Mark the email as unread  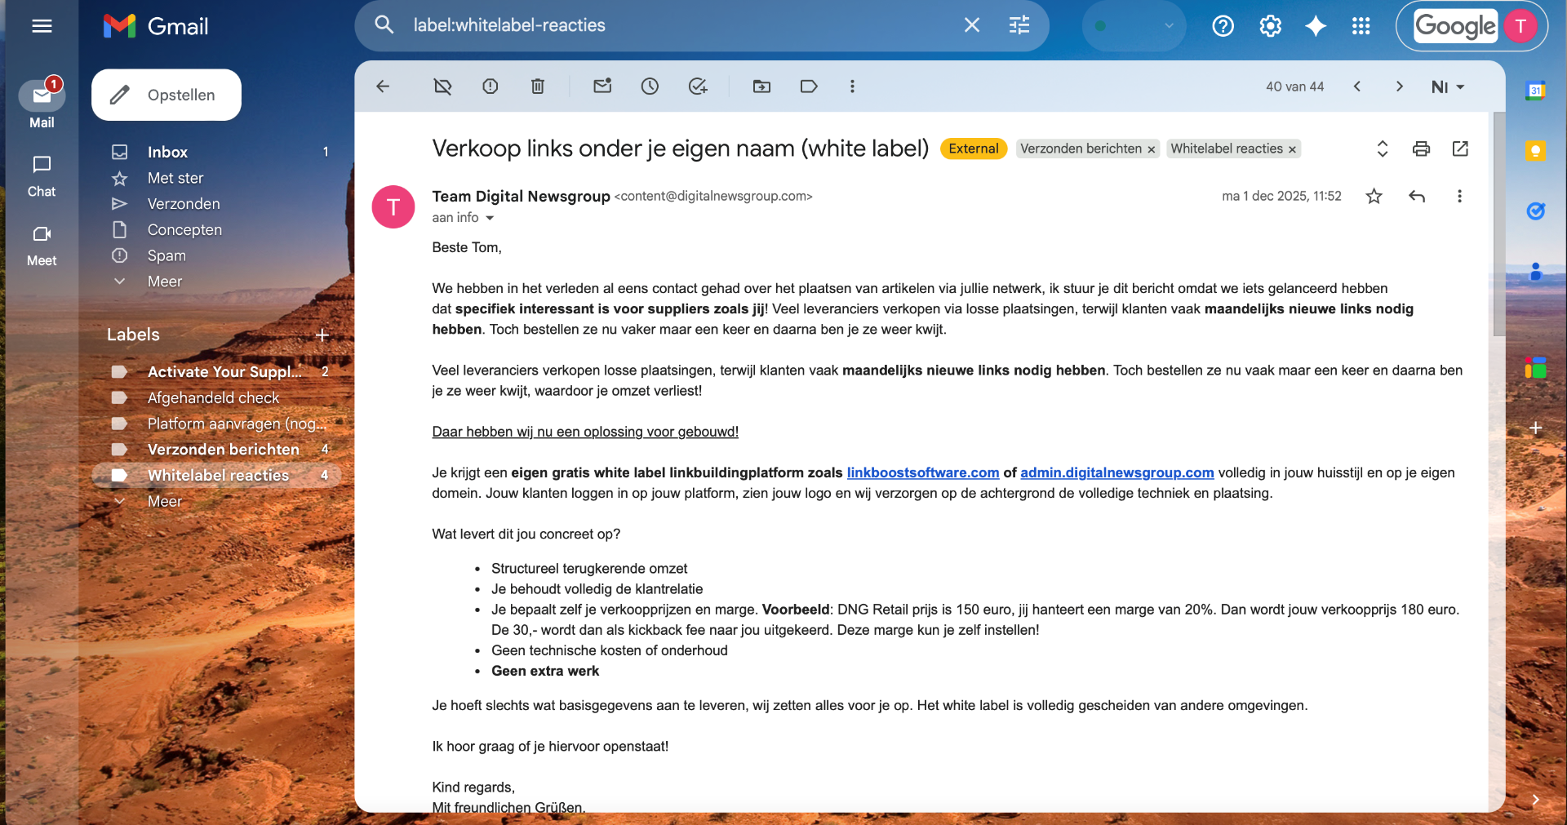(x=602, y=86)
